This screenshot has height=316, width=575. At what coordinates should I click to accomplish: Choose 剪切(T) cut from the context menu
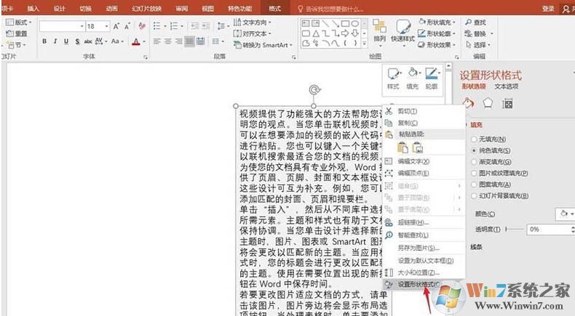pos(424,111)
